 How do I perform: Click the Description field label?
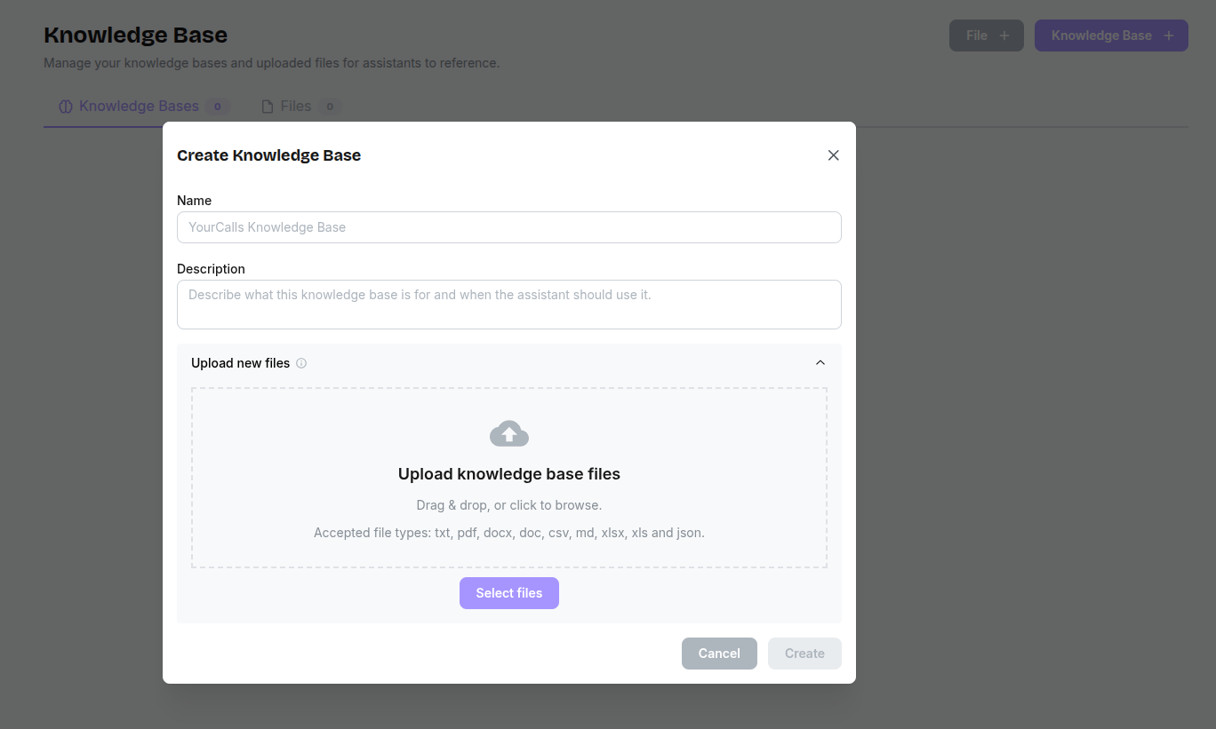tap(211, 269)
